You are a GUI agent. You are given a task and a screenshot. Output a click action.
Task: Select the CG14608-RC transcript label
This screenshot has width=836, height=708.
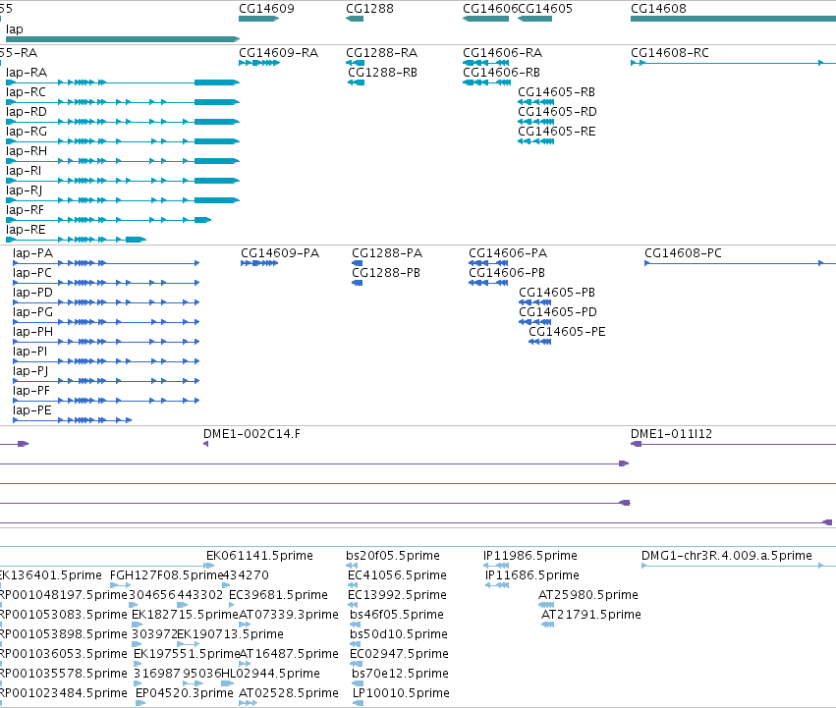[x=670, y=53]
